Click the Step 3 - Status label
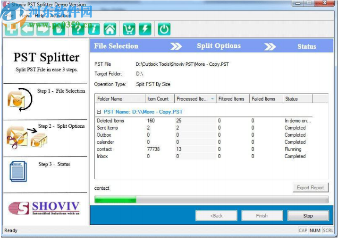This screenshot has height=238, width=338. [x=54, y=164]
